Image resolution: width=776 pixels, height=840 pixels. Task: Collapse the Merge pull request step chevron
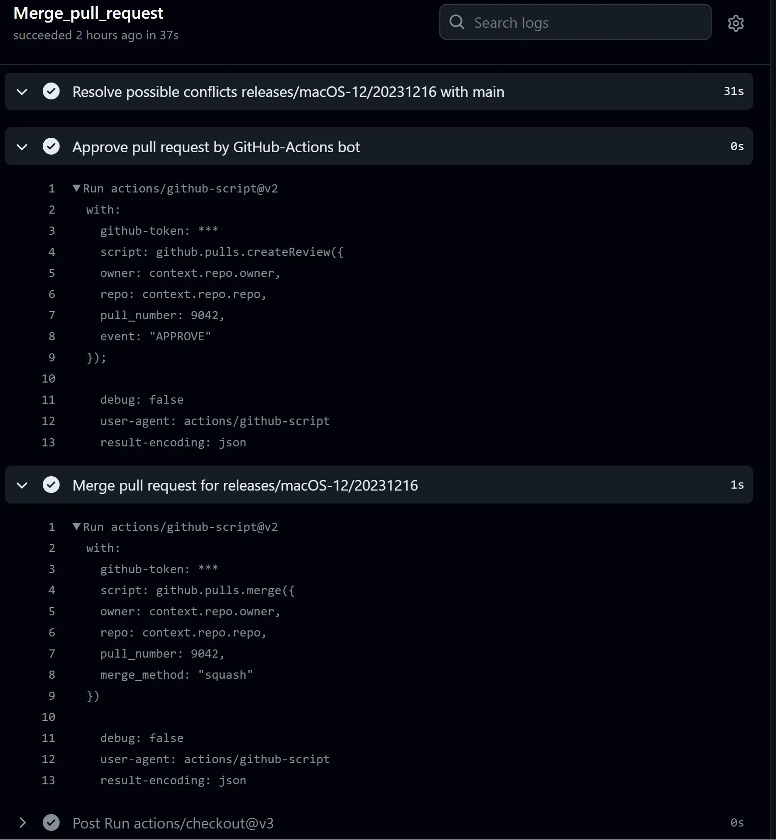(x=22, y=485)
